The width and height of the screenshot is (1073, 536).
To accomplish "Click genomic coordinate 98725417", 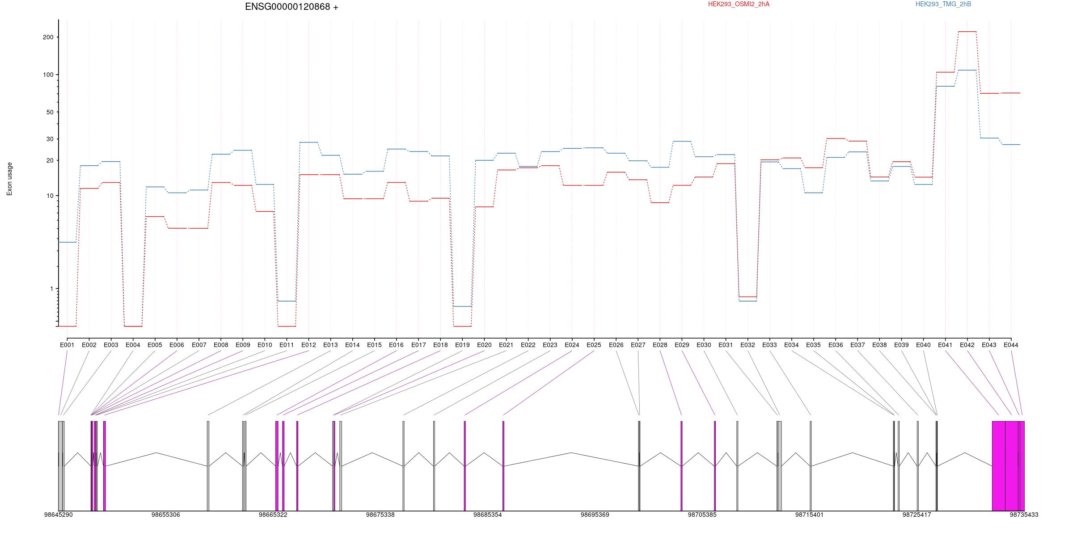I will [917, 515].
